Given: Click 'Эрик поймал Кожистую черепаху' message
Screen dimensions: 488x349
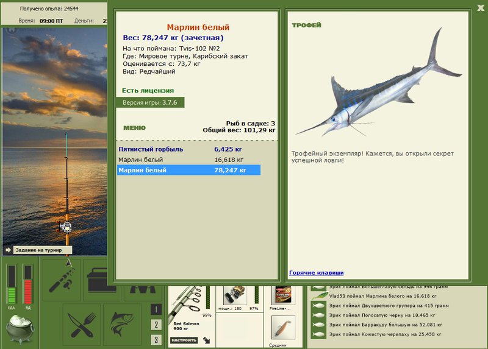Looking at the screenshot, I should pos(385,334).
